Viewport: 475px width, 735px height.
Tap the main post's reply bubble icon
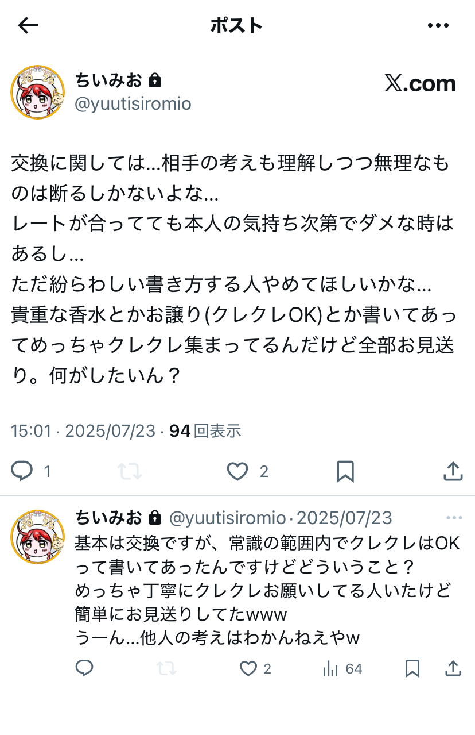point(22,471)
